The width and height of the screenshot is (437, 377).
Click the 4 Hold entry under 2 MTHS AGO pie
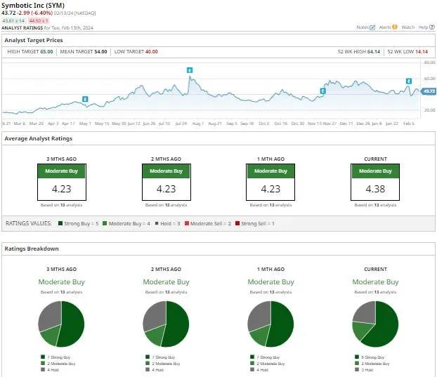[155, 370]
